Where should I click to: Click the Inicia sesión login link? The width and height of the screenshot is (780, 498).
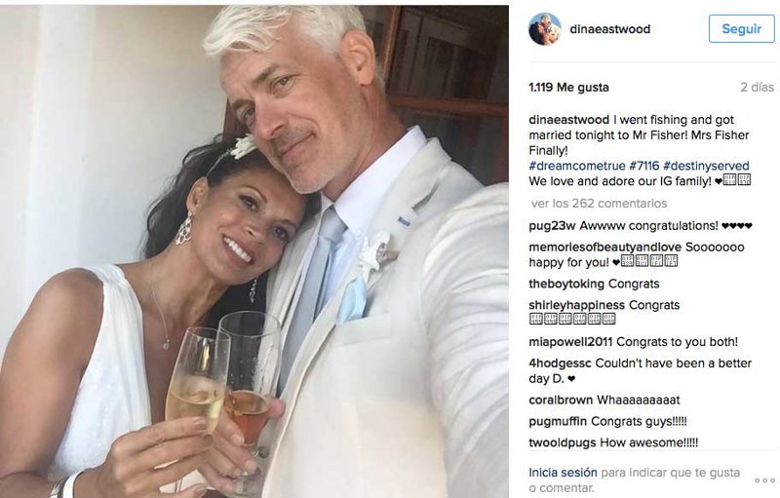563,473
